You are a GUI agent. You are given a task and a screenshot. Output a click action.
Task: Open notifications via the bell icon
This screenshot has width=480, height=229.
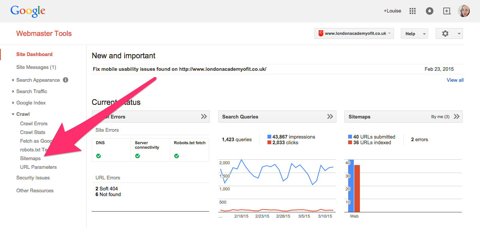click(x=429, y=11)
